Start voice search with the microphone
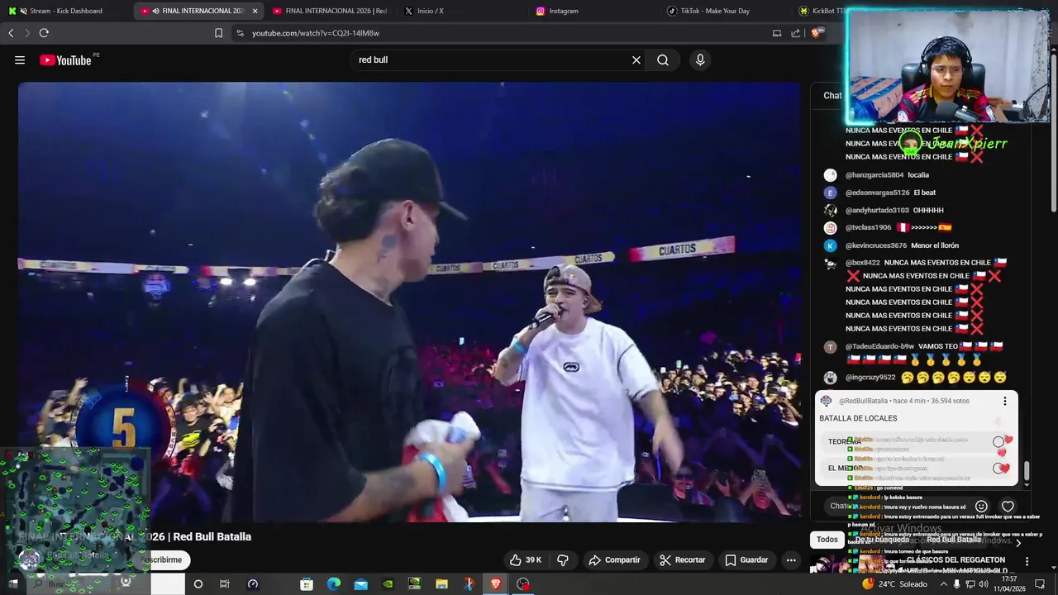This screenshot has width=1058, height=595. (700, 59)
